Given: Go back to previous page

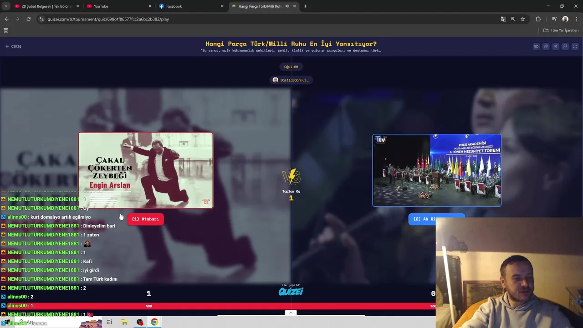Looking at the screenshot, I should (x=6, y=19).
